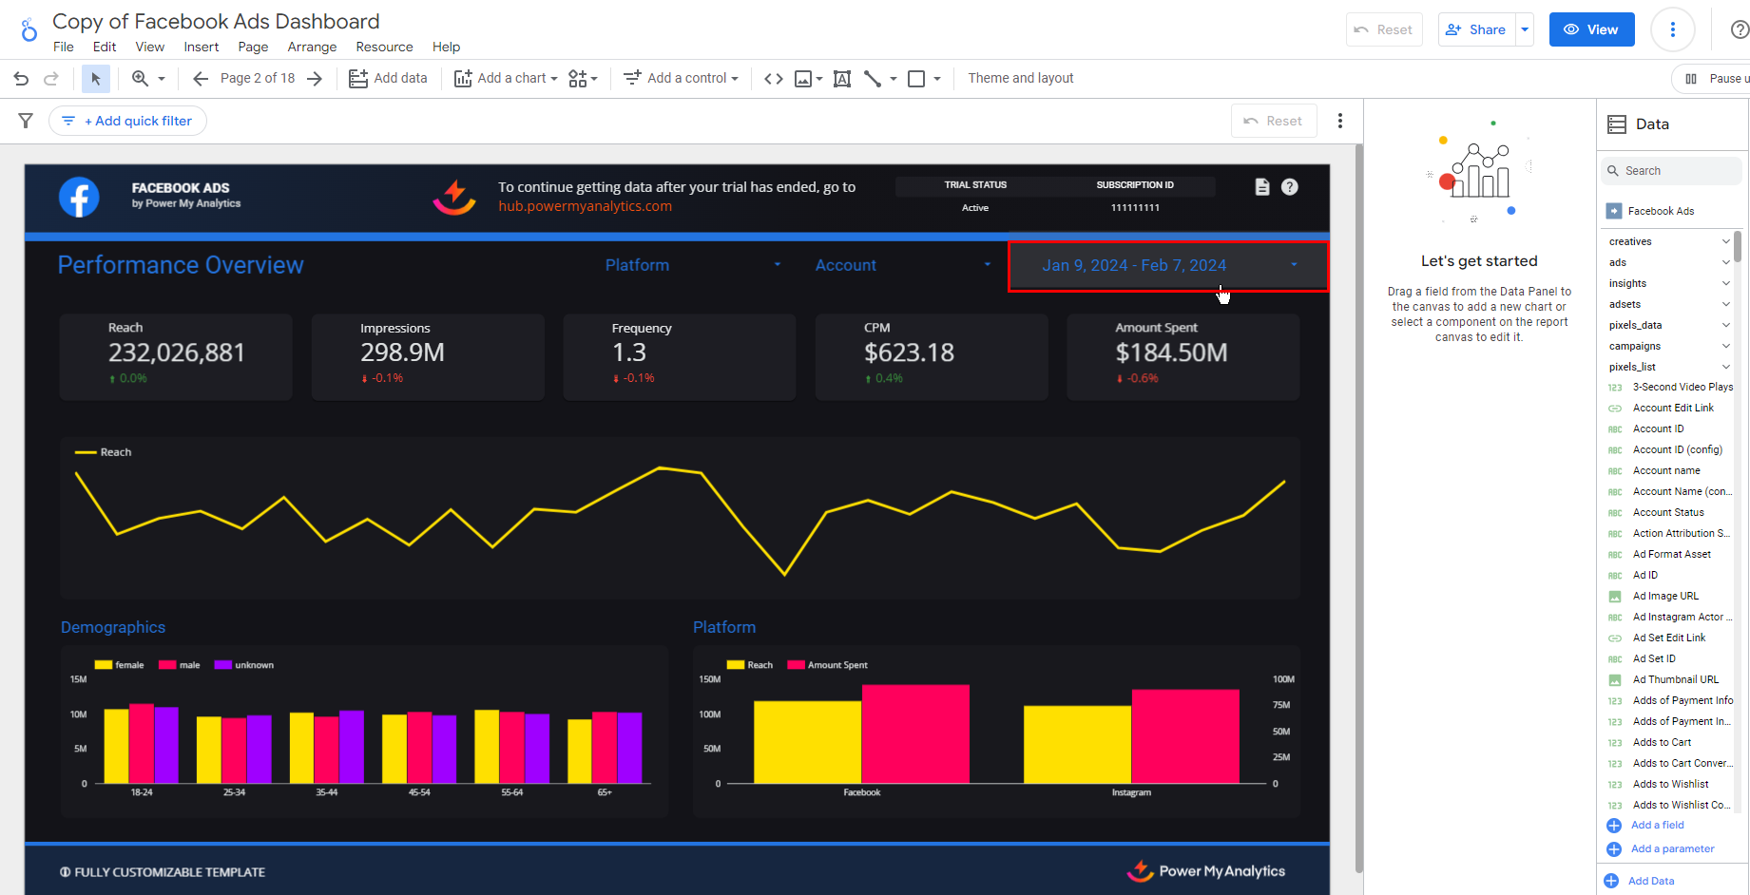The height and width of the screenshot is (895, 1750).
Task: Insert a text box tool
Action: [x=842, y=79]
